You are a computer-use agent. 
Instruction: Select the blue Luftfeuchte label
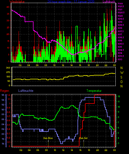(x=26, y=91)
